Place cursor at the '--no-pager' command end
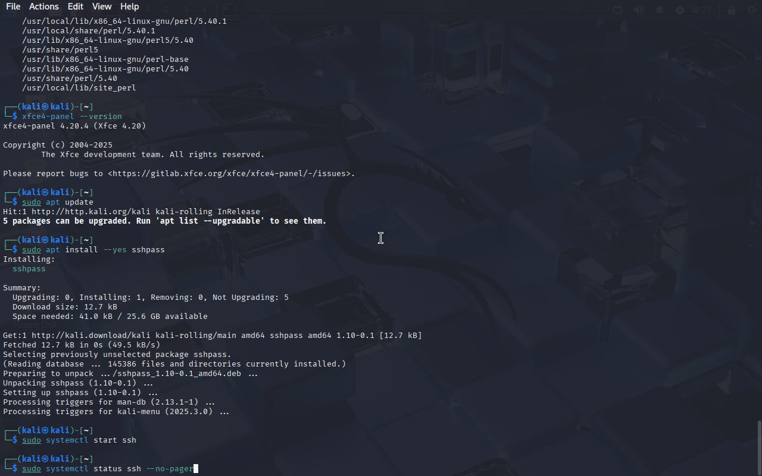The width and height of the screenshot is (762, 476). click(x=194, y=469)
